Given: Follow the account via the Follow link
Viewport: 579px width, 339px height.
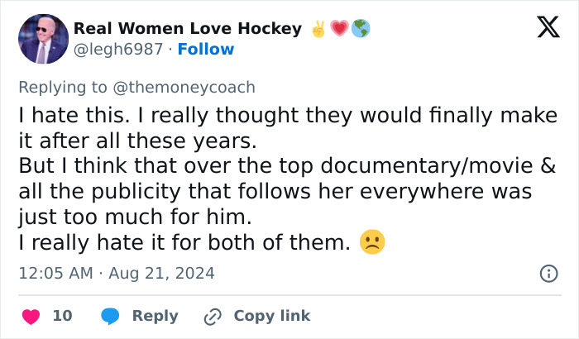Looking at the screenshot, I should 206,50.
